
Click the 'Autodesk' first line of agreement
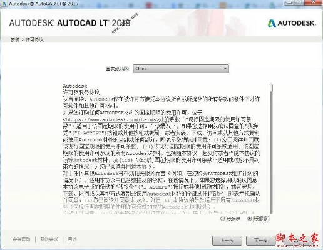click(x=75, y=86)
